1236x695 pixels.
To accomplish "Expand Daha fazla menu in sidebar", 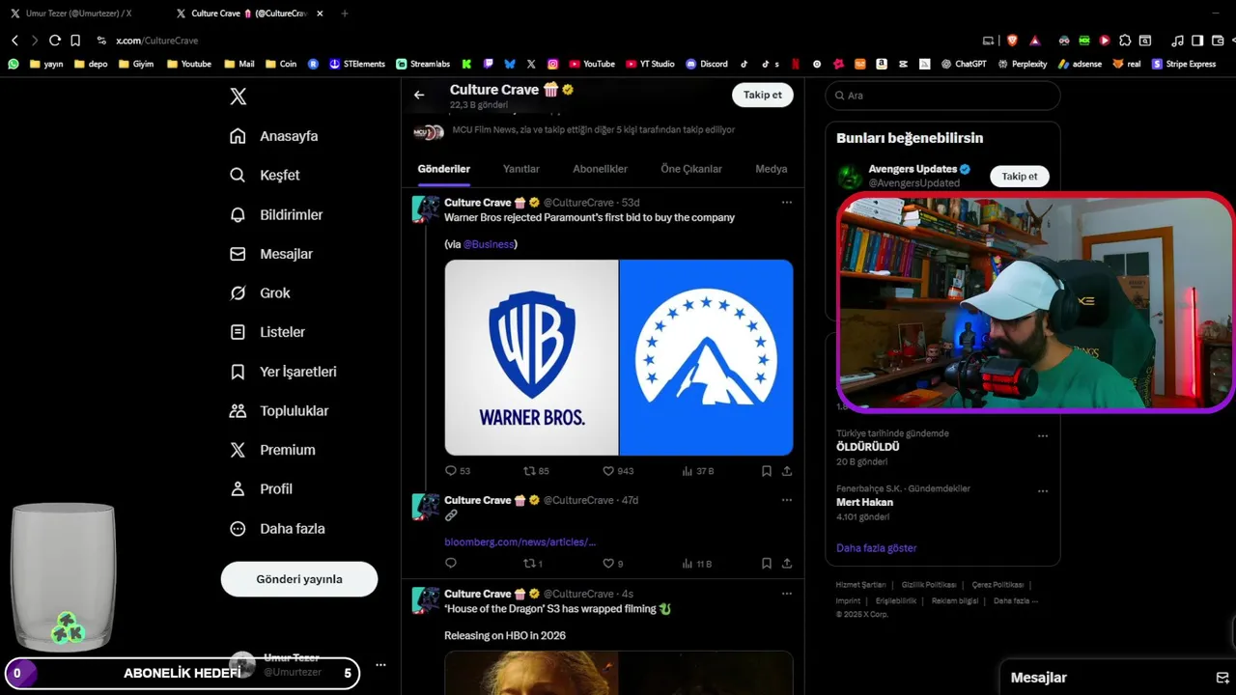I will click(277, 529).
